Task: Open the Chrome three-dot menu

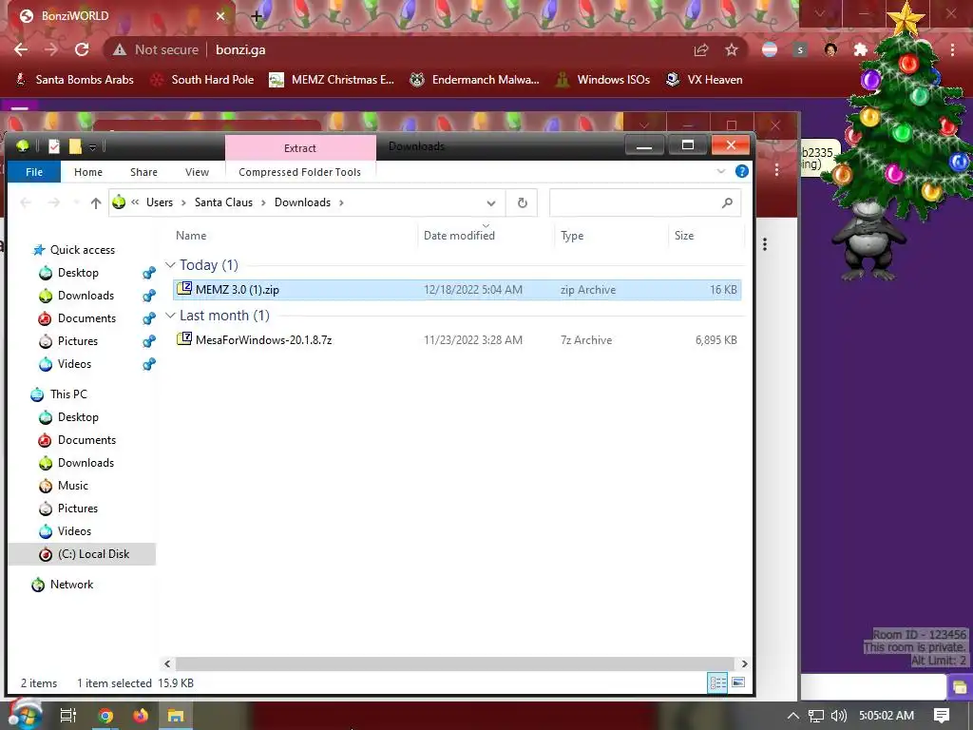Action: (x=952, y=49)
